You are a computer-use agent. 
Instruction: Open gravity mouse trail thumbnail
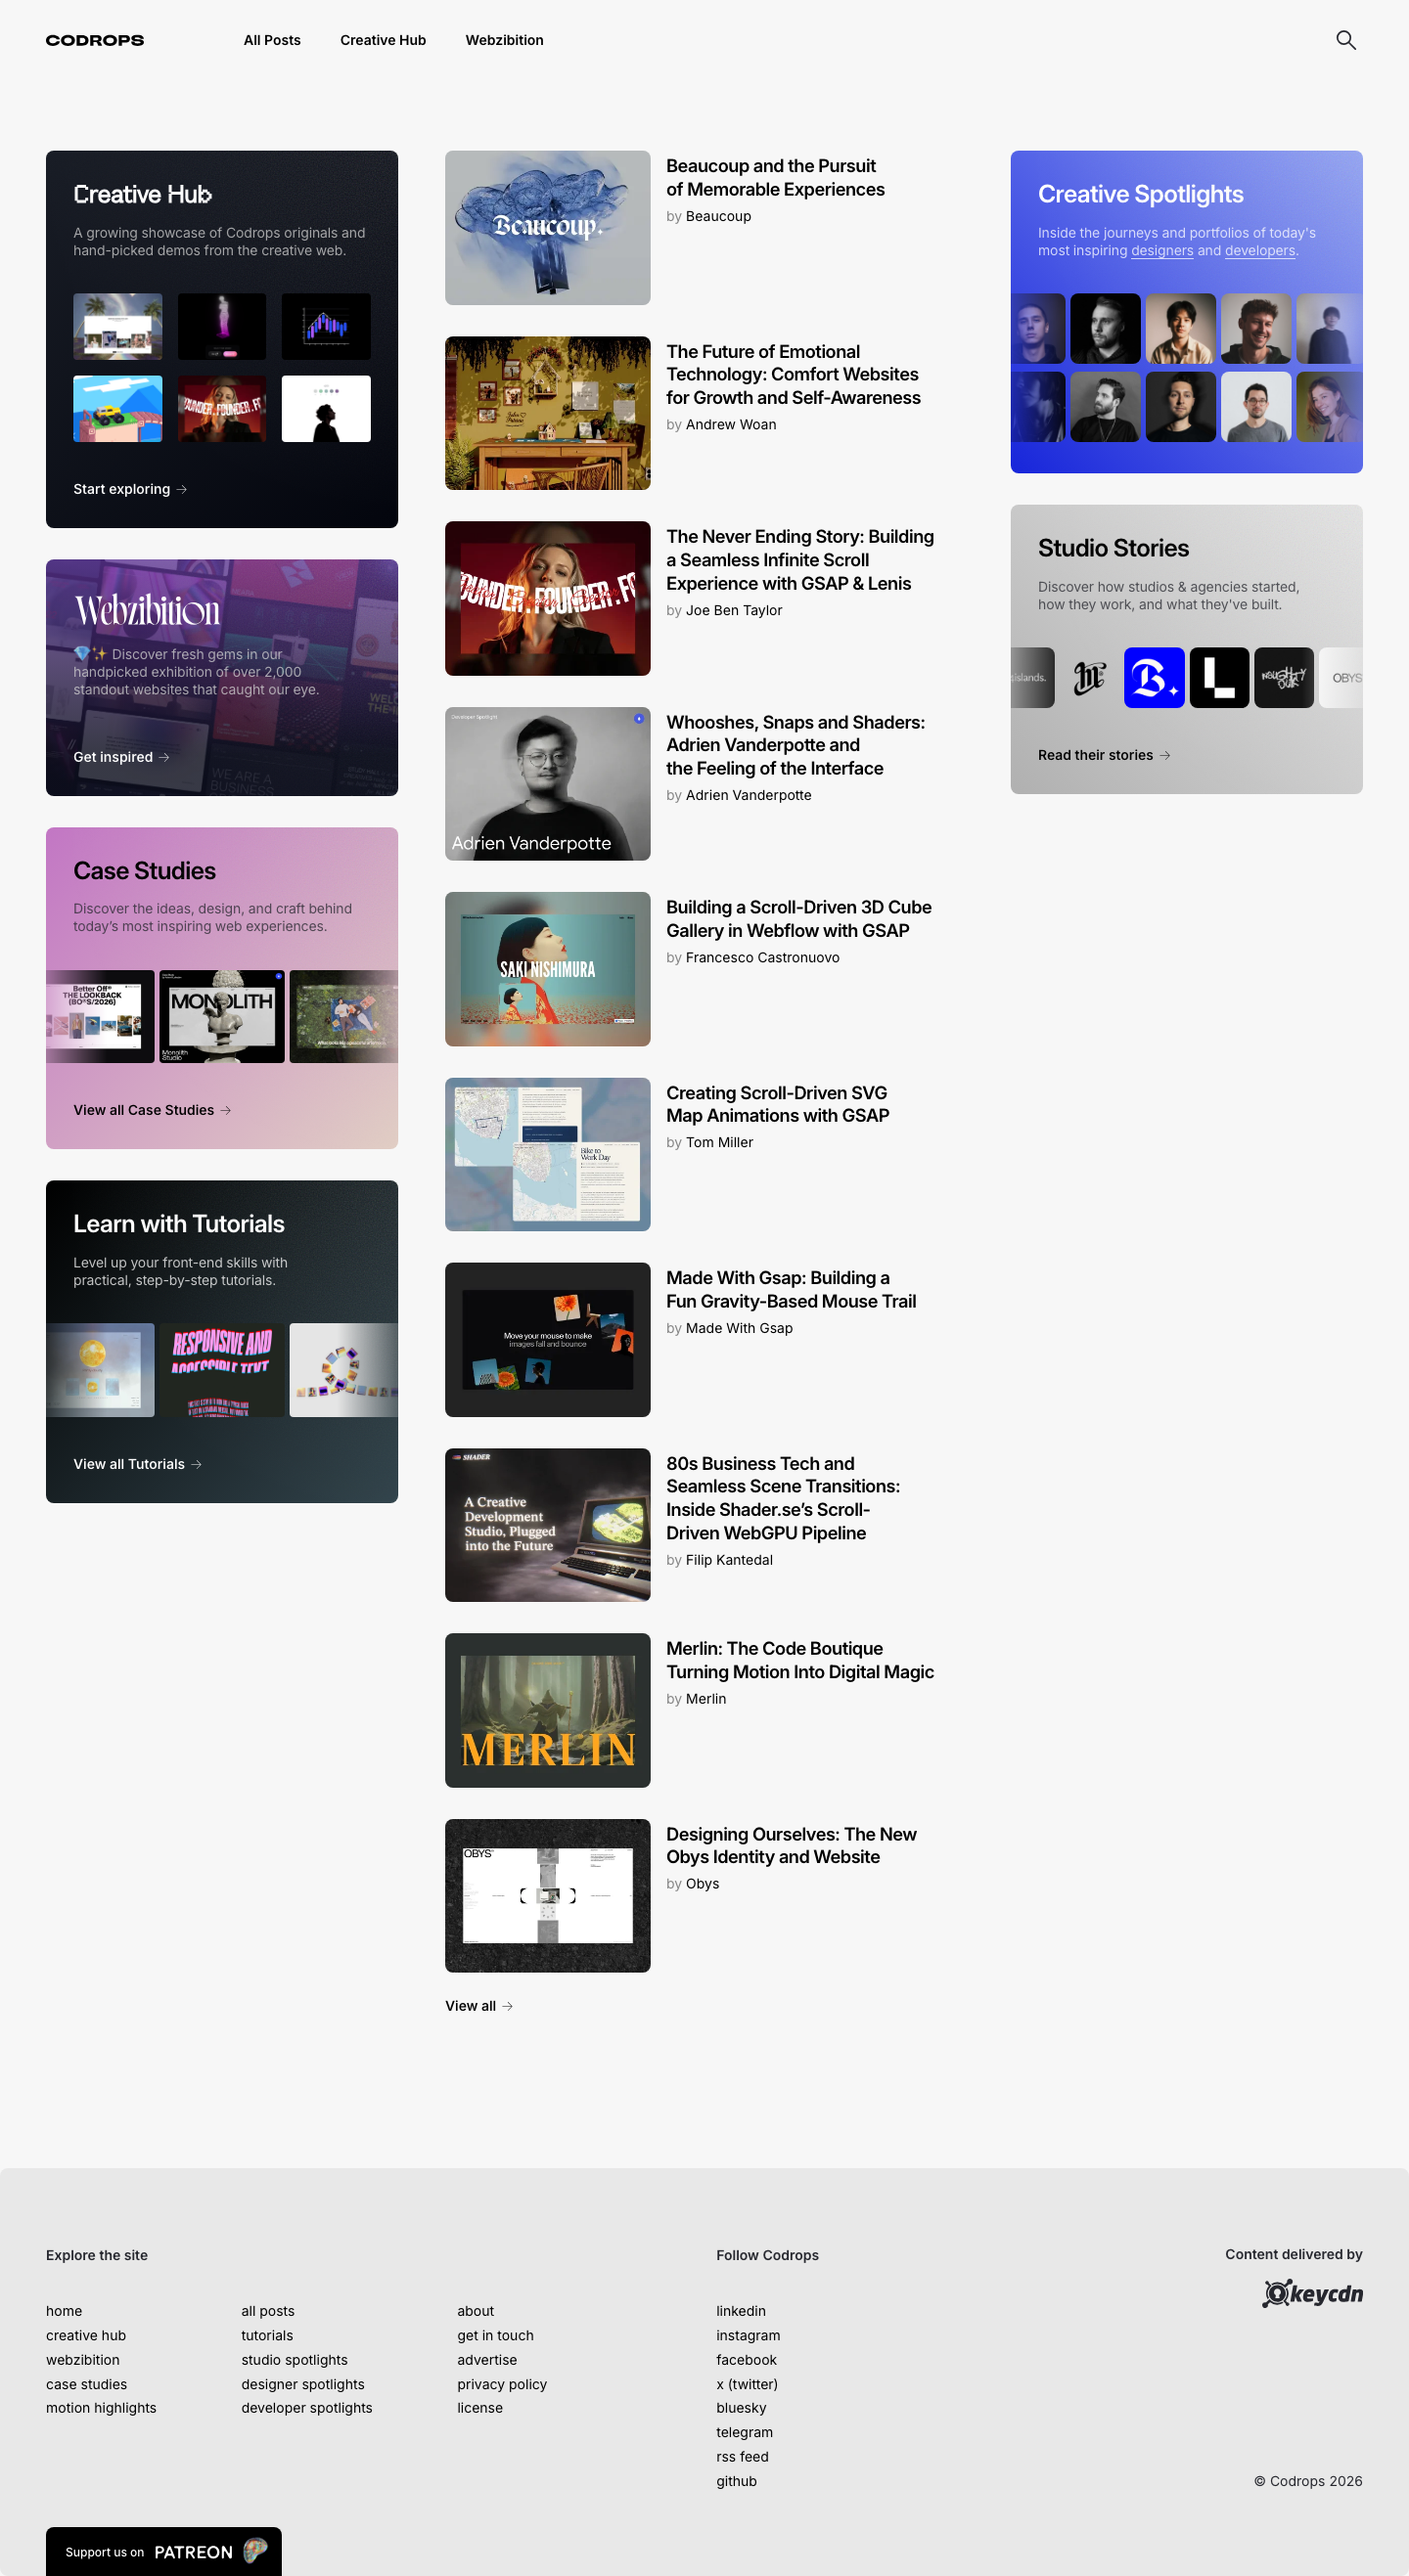(547, 1340)
